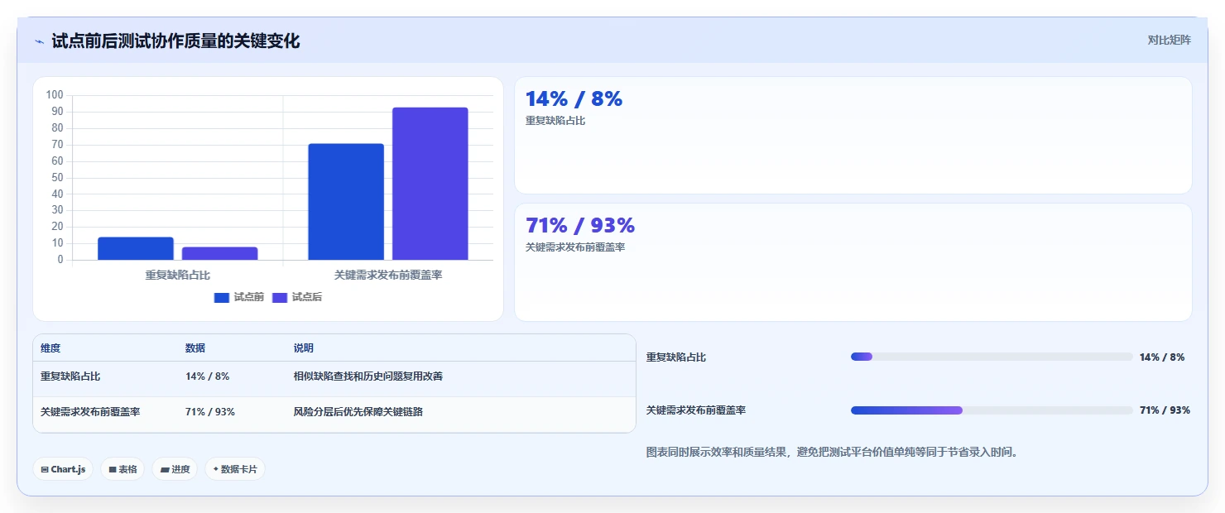Click the 关键需求发布前覆盖率 progress bar track

coord(992,410)
